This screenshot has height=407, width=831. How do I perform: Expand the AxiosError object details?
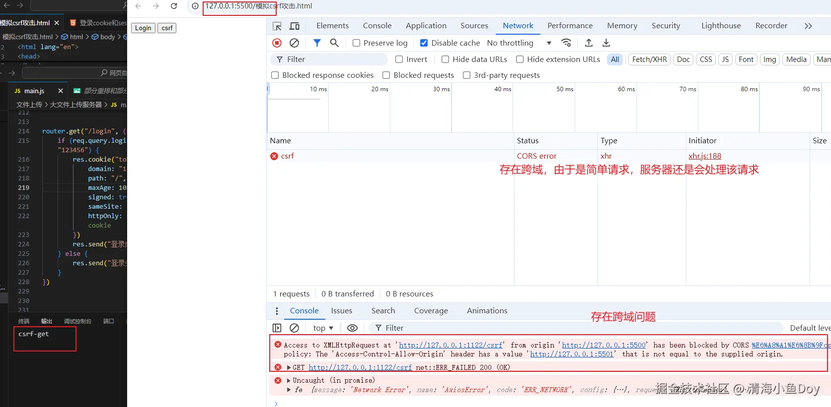coord(289,390)
